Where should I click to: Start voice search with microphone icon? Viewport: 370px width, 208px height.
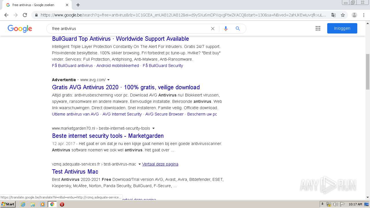(x=226, y=29)
